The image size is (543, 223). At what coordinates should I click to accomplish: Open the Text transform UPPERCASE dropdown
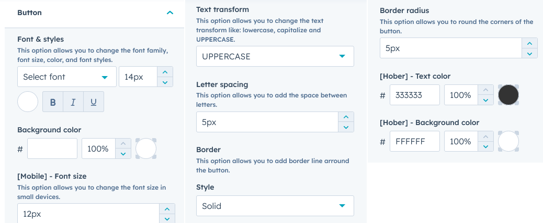275,56
